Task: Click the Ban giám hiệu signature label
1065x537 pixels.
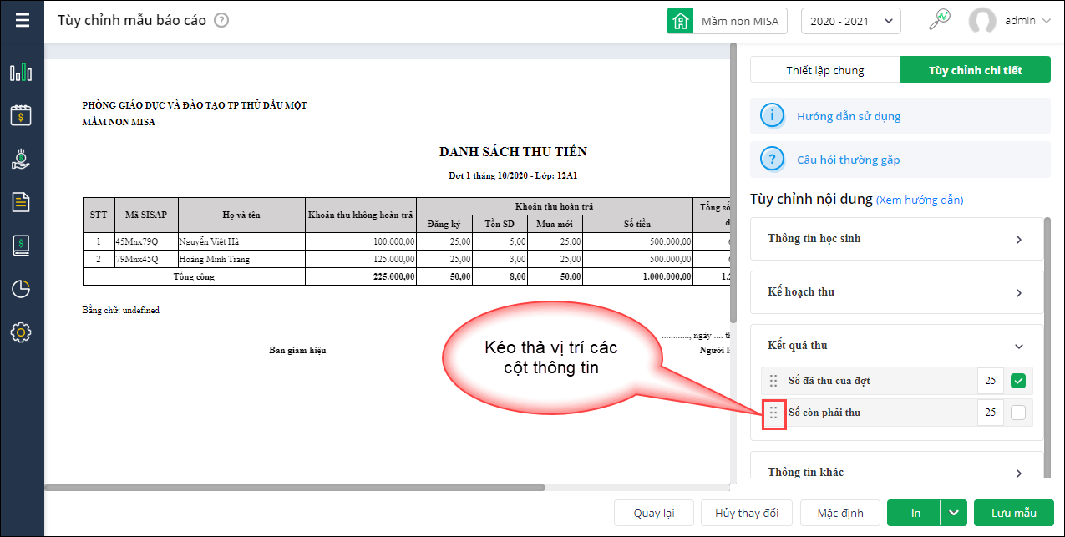Action: (297, 350)
